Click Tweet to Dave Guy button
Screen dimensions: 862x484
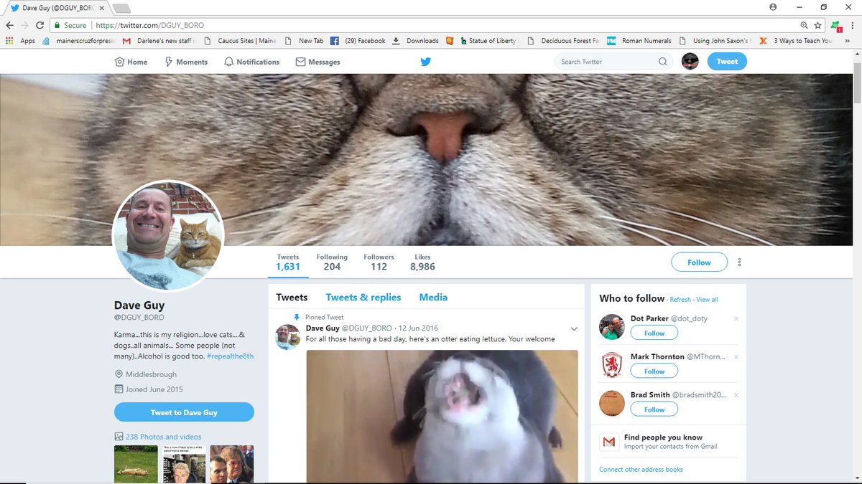point(184,412)
